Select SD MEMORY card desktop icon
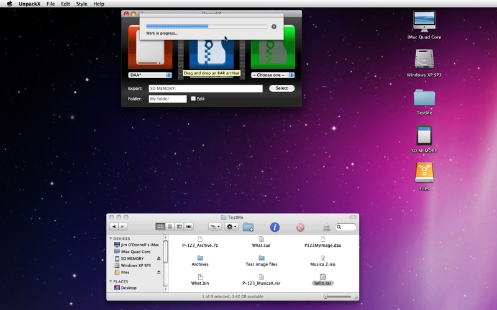497x310 pixels. pyautogui.click(x=424, y=135)
